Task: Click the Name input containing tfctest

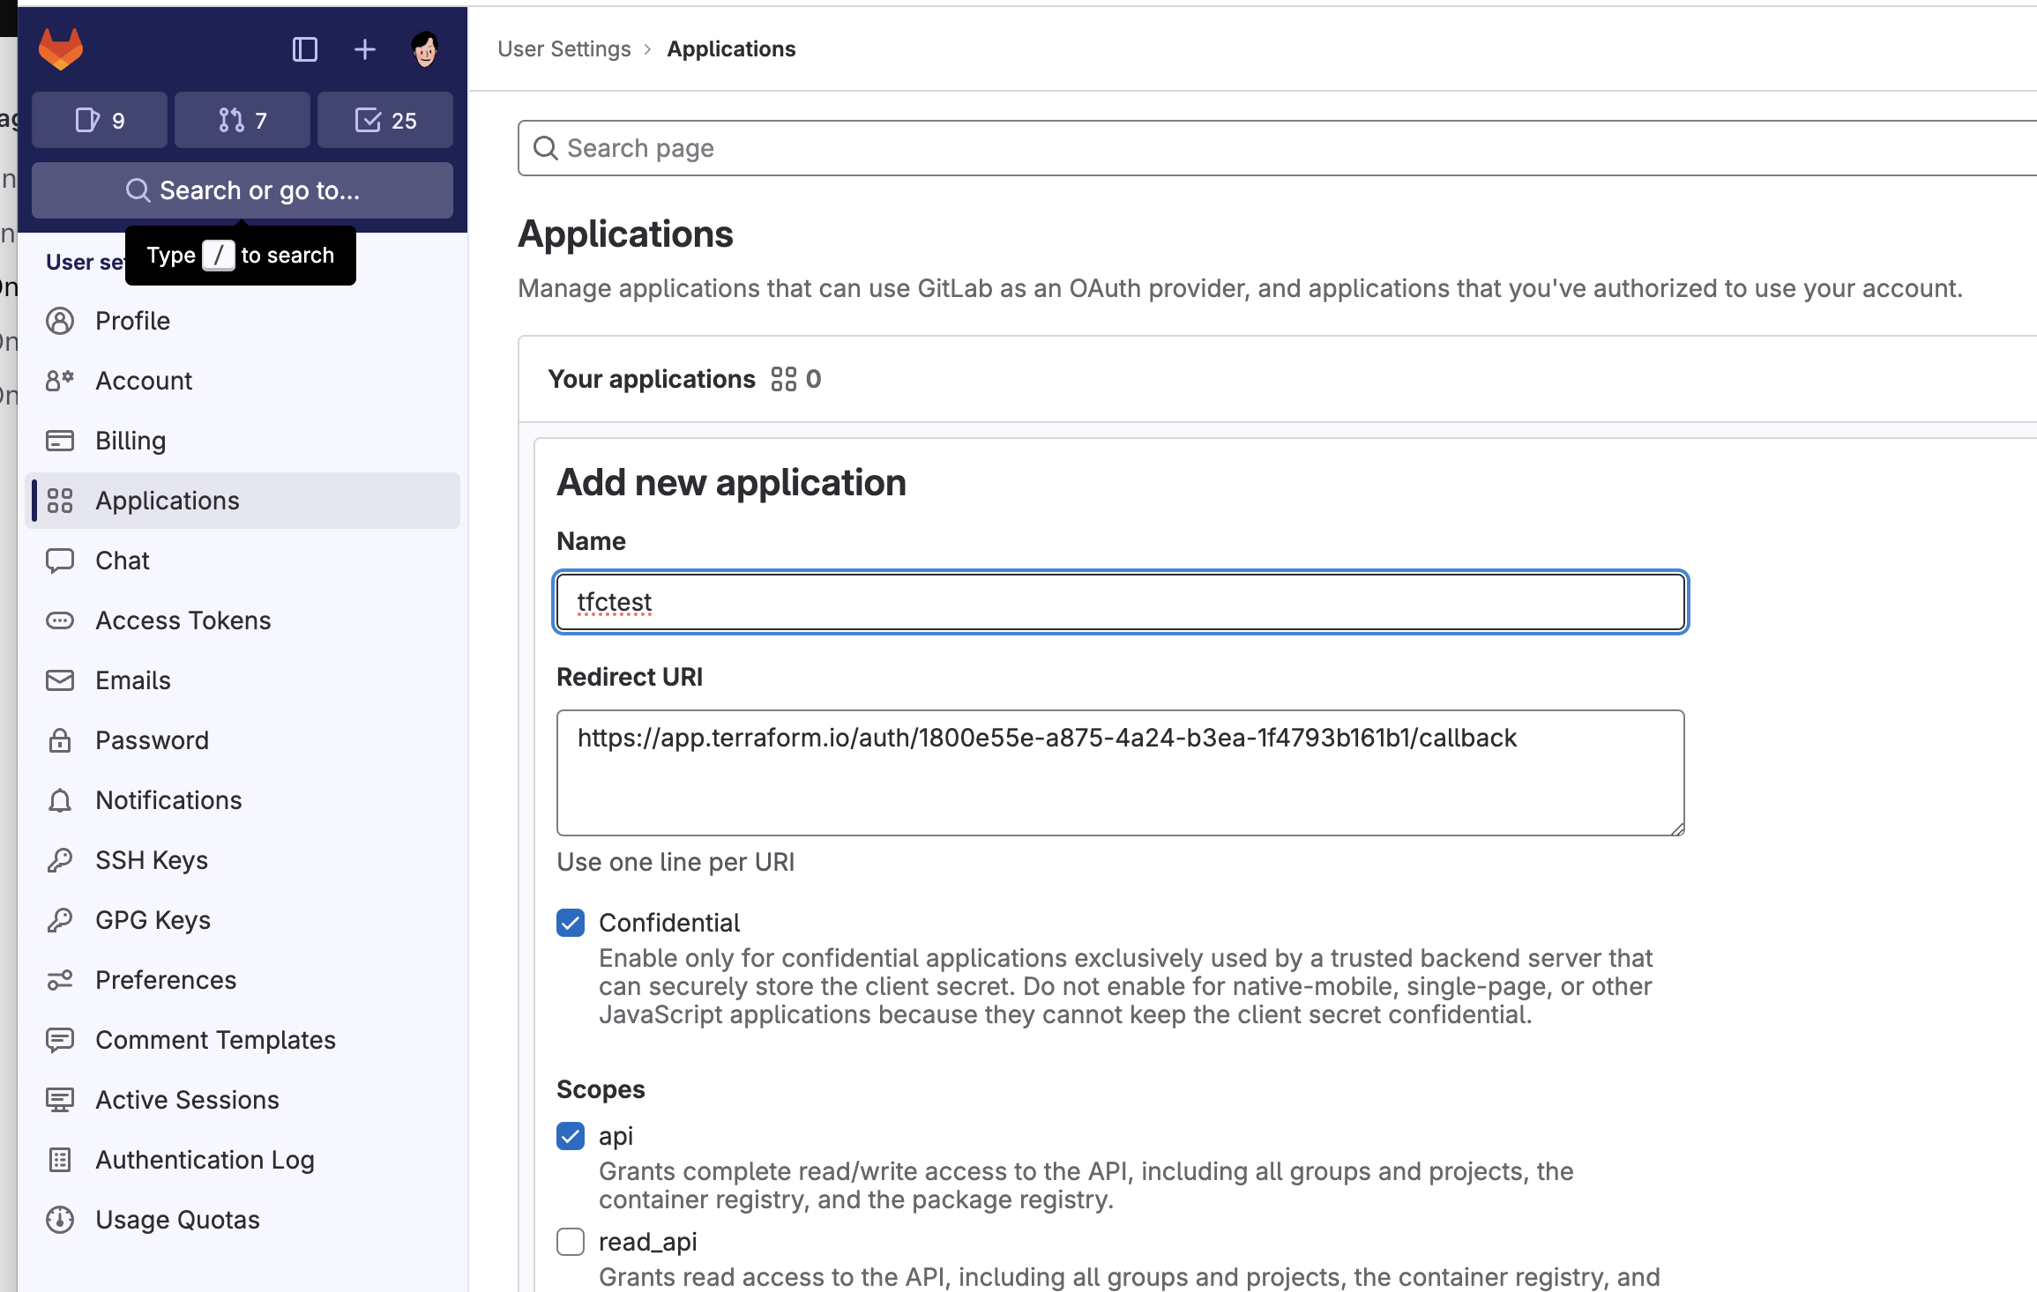Action: (x=1121, y=602)
